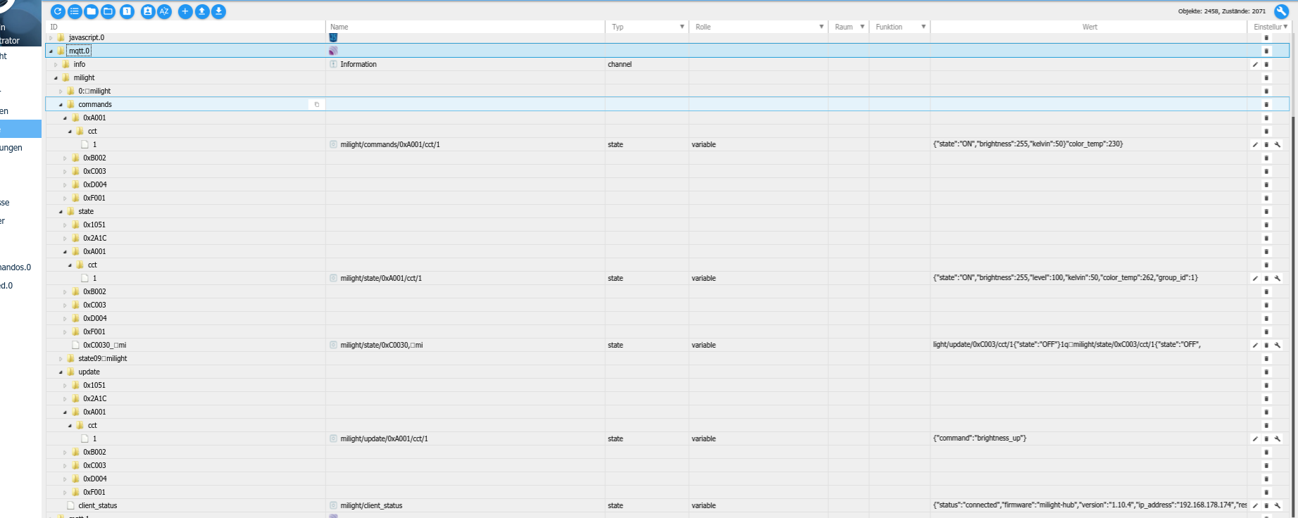1298x518 pixels.
Task: Open settings wrench for milight/update/0xA001/cct/1
Action: 1278,439
